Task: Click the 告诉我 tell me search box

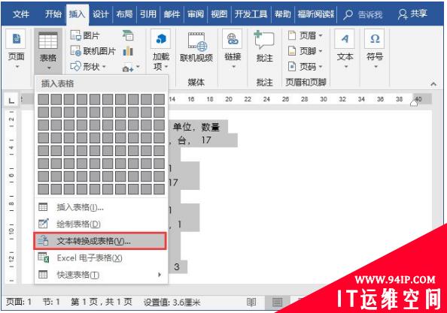Action: pos(363,14)
